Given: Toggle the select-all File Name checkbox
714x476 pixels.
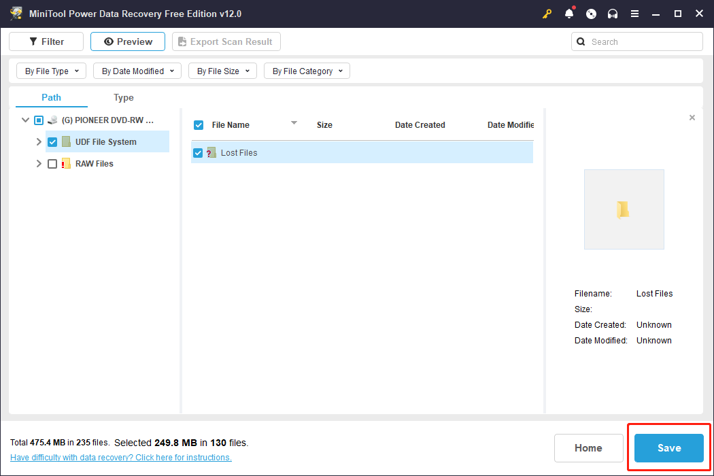Looking at the screenshot, I should (x=199, y=125).
